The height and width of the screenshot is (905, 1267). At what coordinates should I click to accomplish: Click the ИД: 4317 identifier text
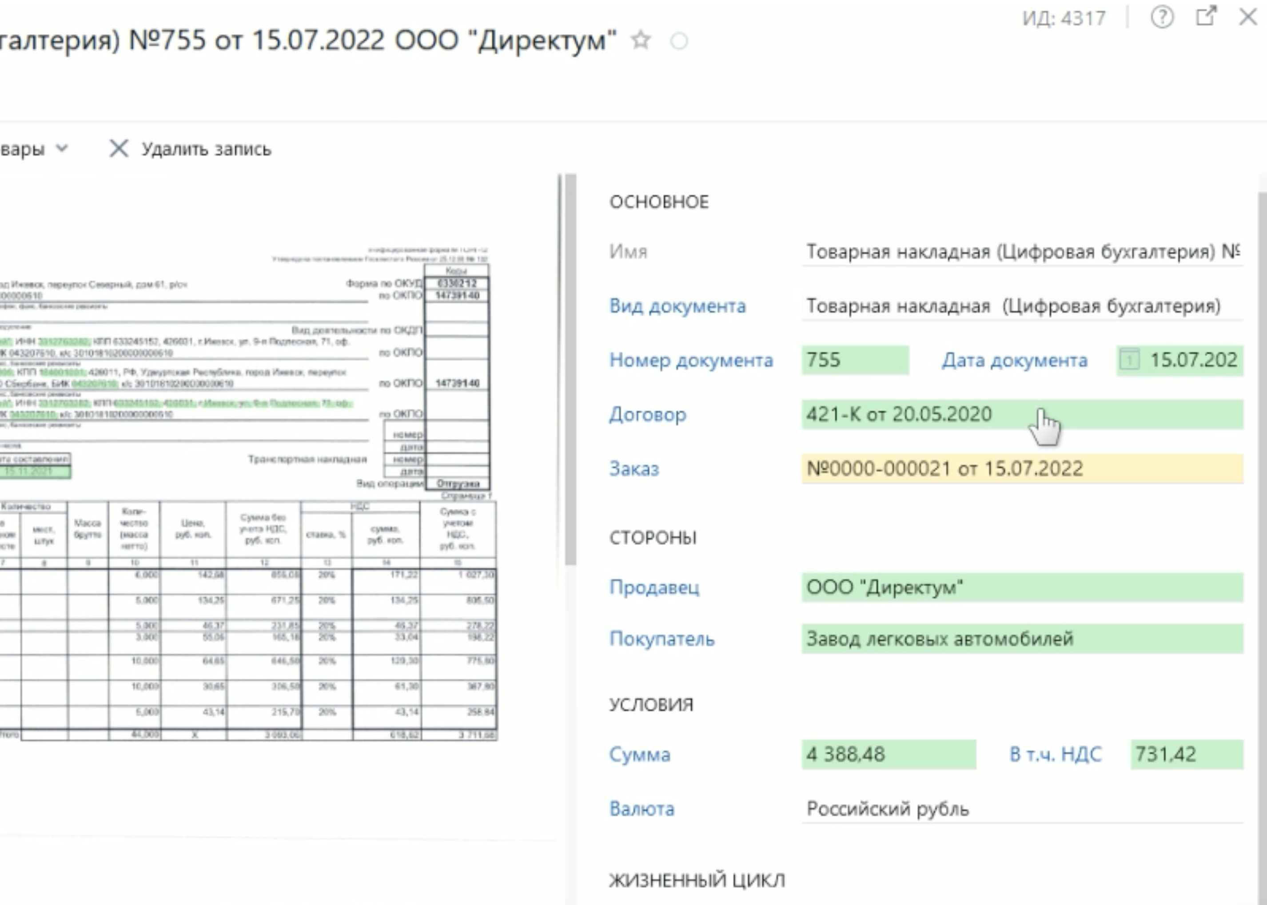[1064, 18]
